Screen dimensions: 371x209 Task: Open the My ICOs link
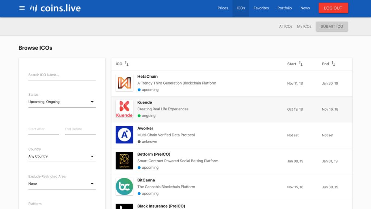pyautogui.click(x=304, y=26)
